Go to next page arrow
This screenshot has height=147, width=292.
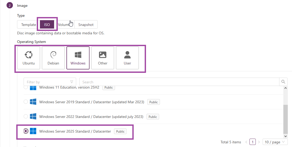tap(259, 142)
